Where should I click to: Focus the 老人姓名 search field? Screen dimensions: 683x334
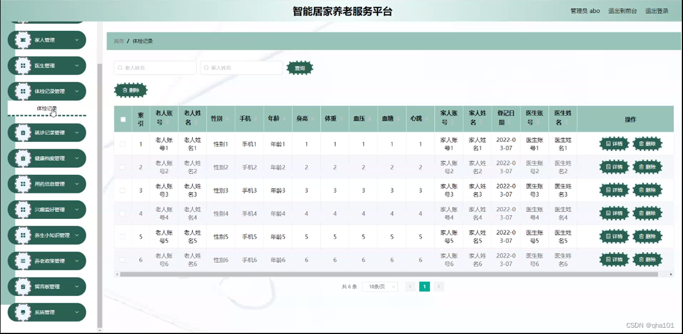(155, 68)
